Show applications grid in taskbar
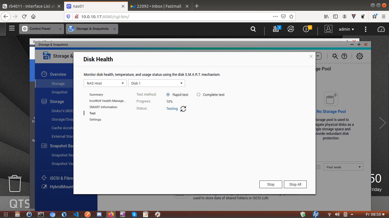 6,214
